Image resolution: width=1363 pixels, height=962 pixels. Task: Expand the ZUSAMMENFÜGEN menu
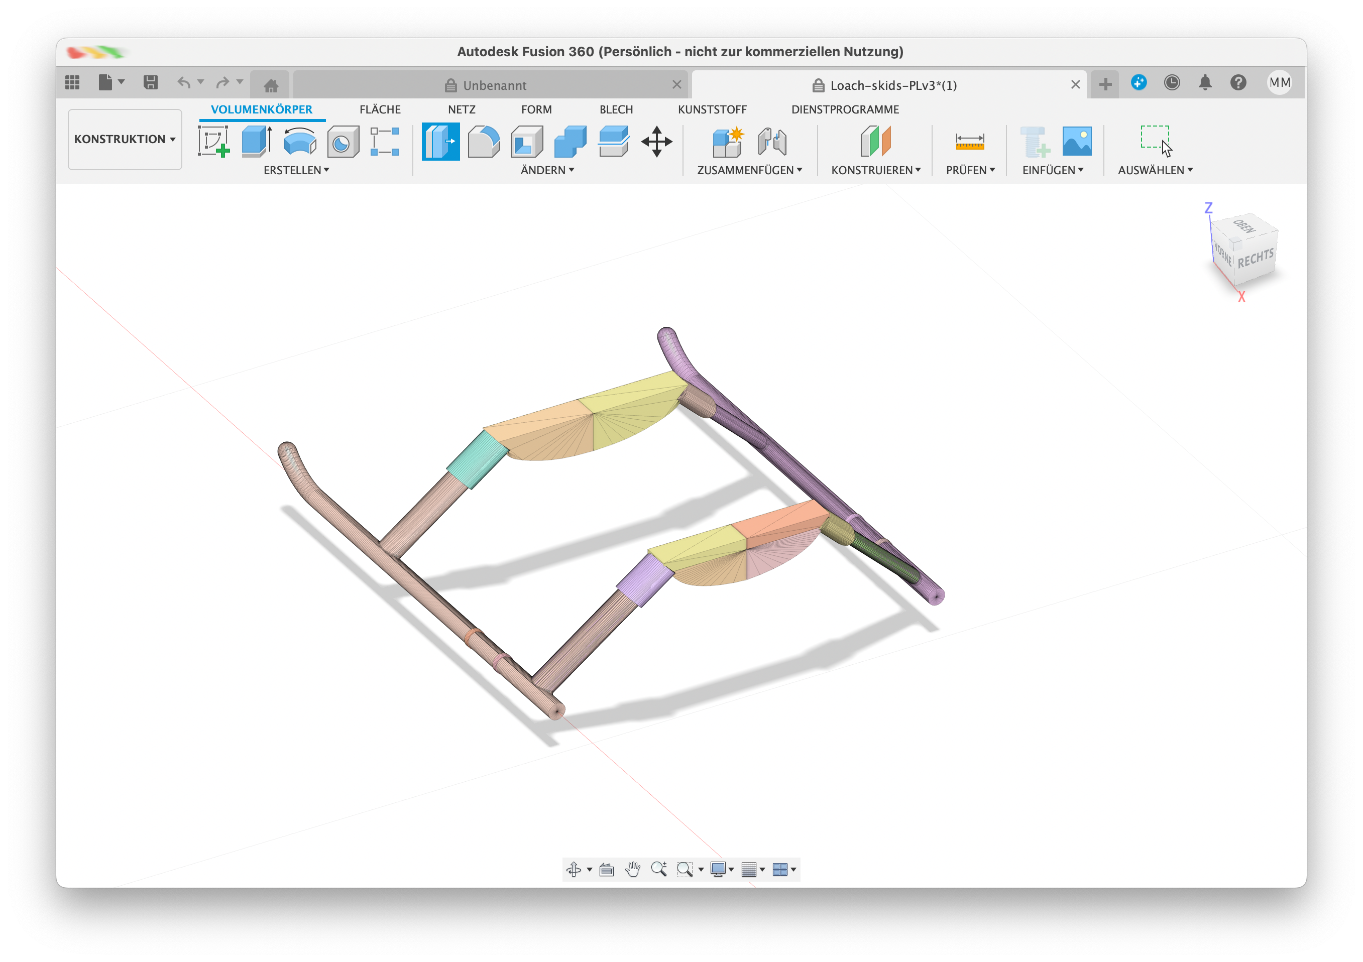coord(750,170)
